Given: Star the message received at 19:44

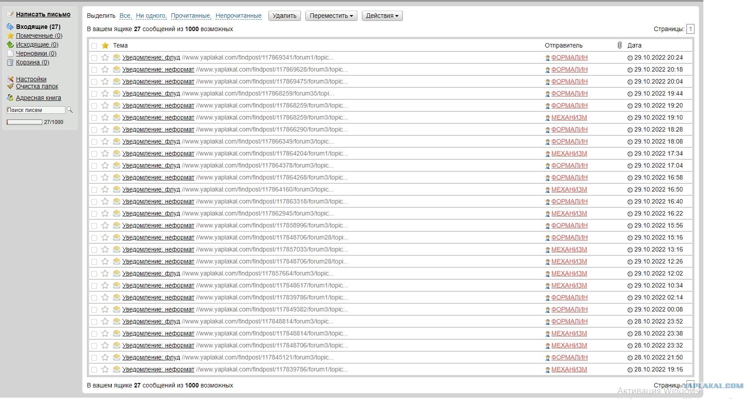Looking at the screenshot, I should (x=105, y=93).
